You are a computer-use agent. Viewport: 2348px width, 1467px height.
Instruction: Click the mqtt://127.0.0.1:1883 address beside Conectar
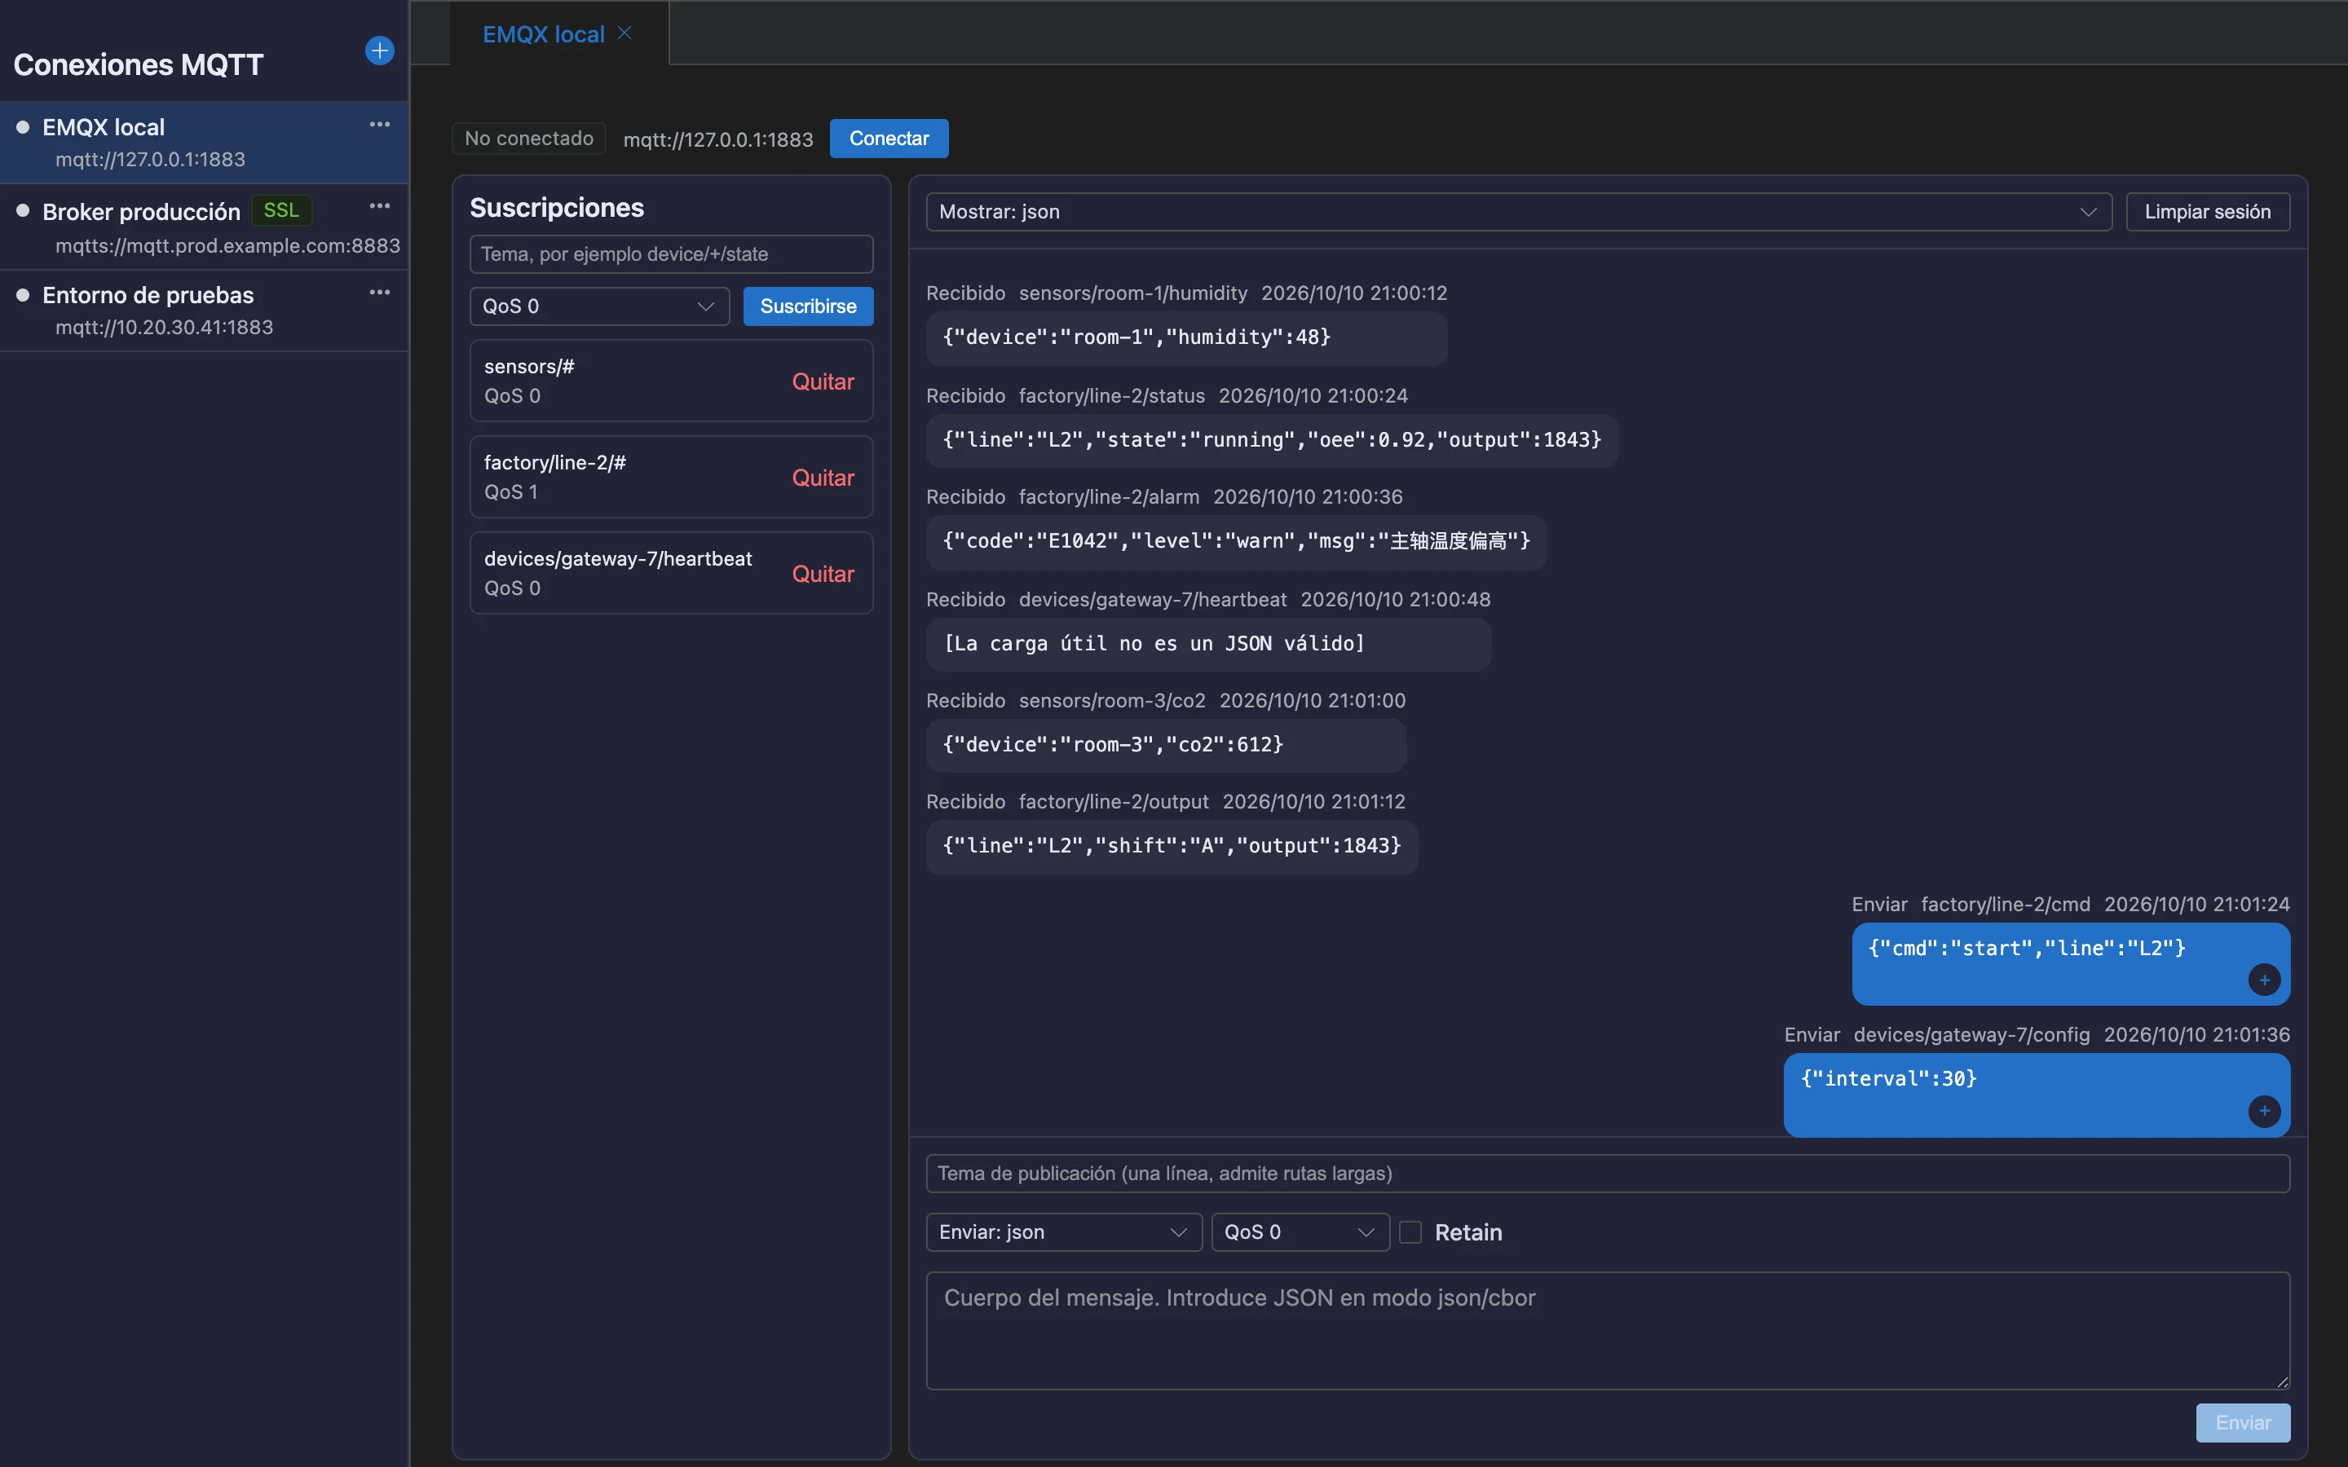718,139
